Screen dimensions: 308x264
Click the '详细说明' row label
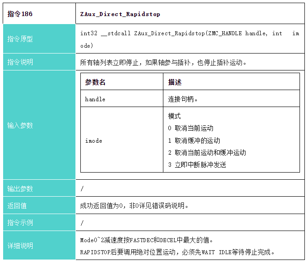point(39,245)
